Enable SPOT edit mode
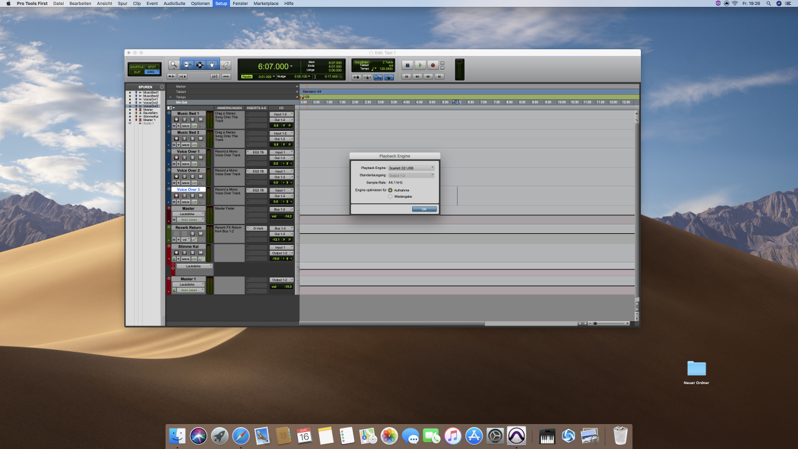798x449 pixels. pyautogui.click(x=151, y=67)
